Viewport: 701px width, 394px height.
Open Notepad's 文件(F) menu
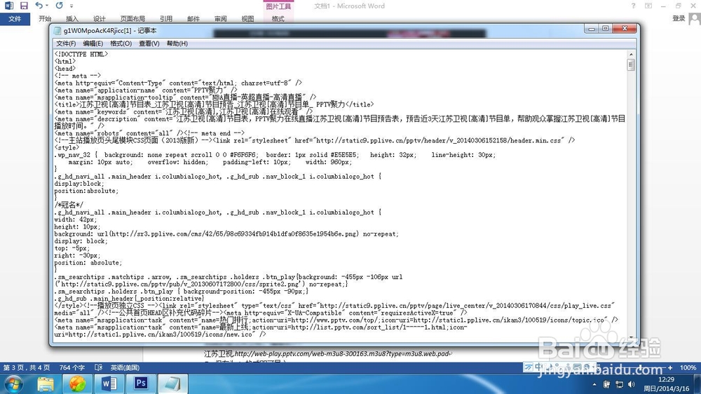pos(66,43)
